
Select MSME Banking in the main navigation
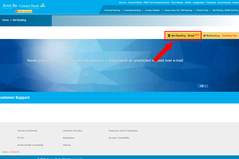(231, 10)
